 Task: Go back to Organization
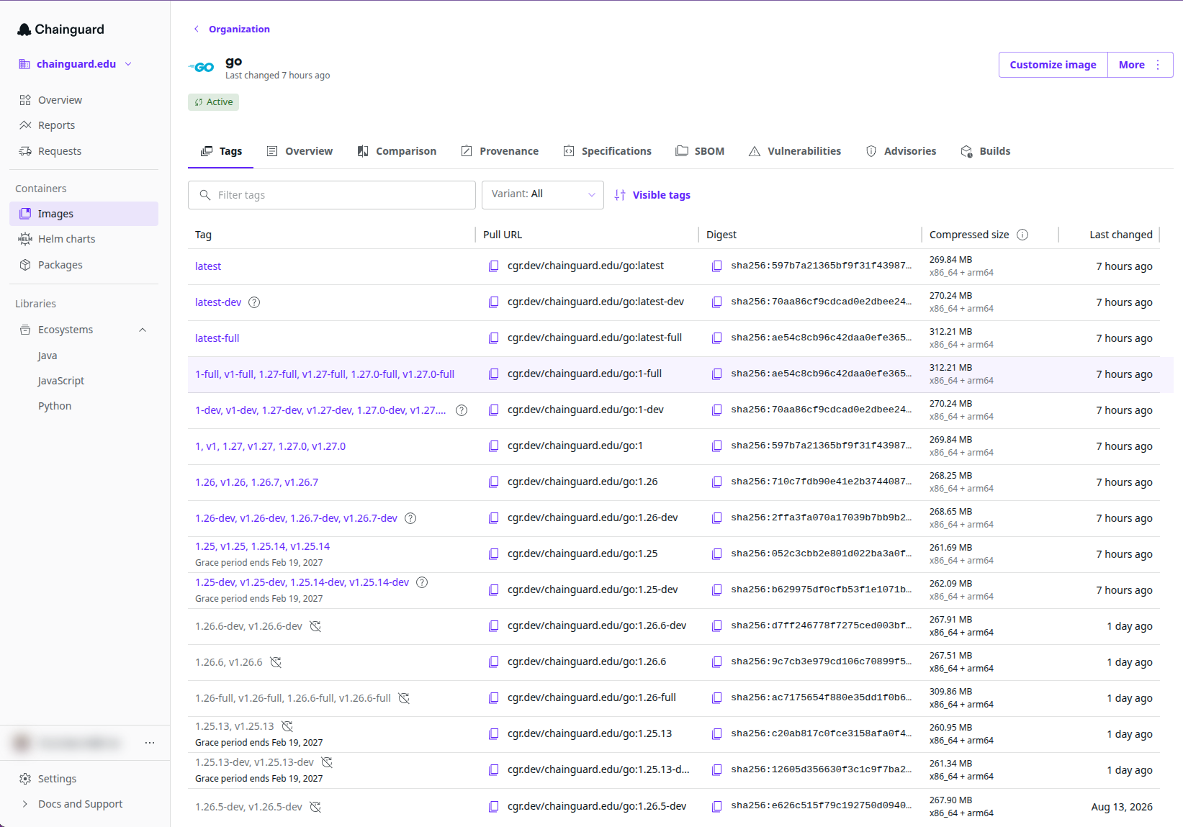tap(232, 30)
